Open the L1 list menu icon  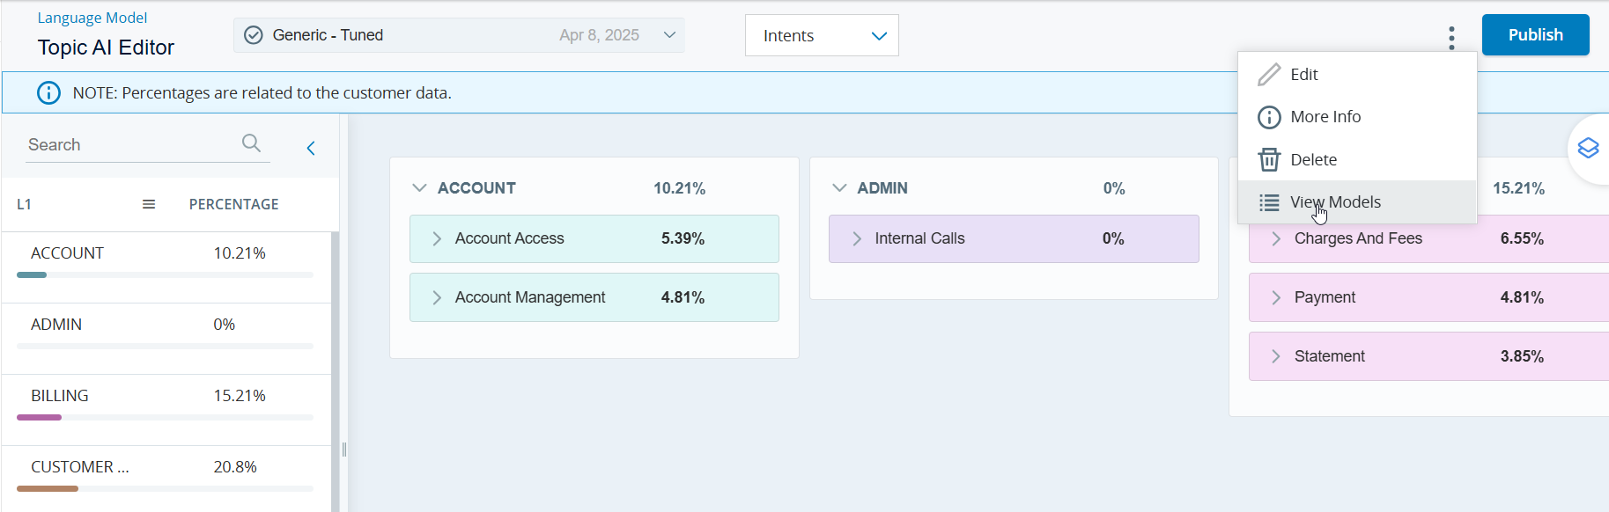149,204
